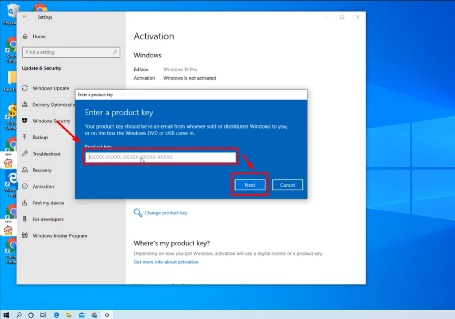Close the Settings window

358,17
